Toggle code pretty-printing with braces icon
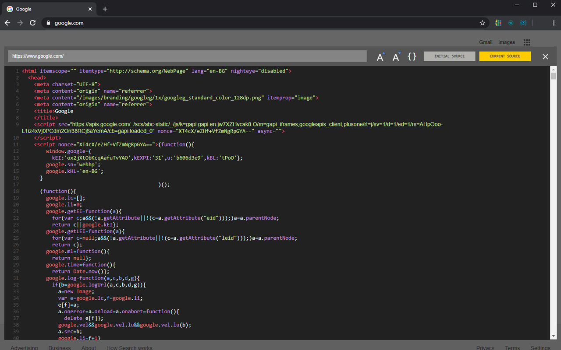This screenshot has height=350, width=561. click(x=412, y=56)
